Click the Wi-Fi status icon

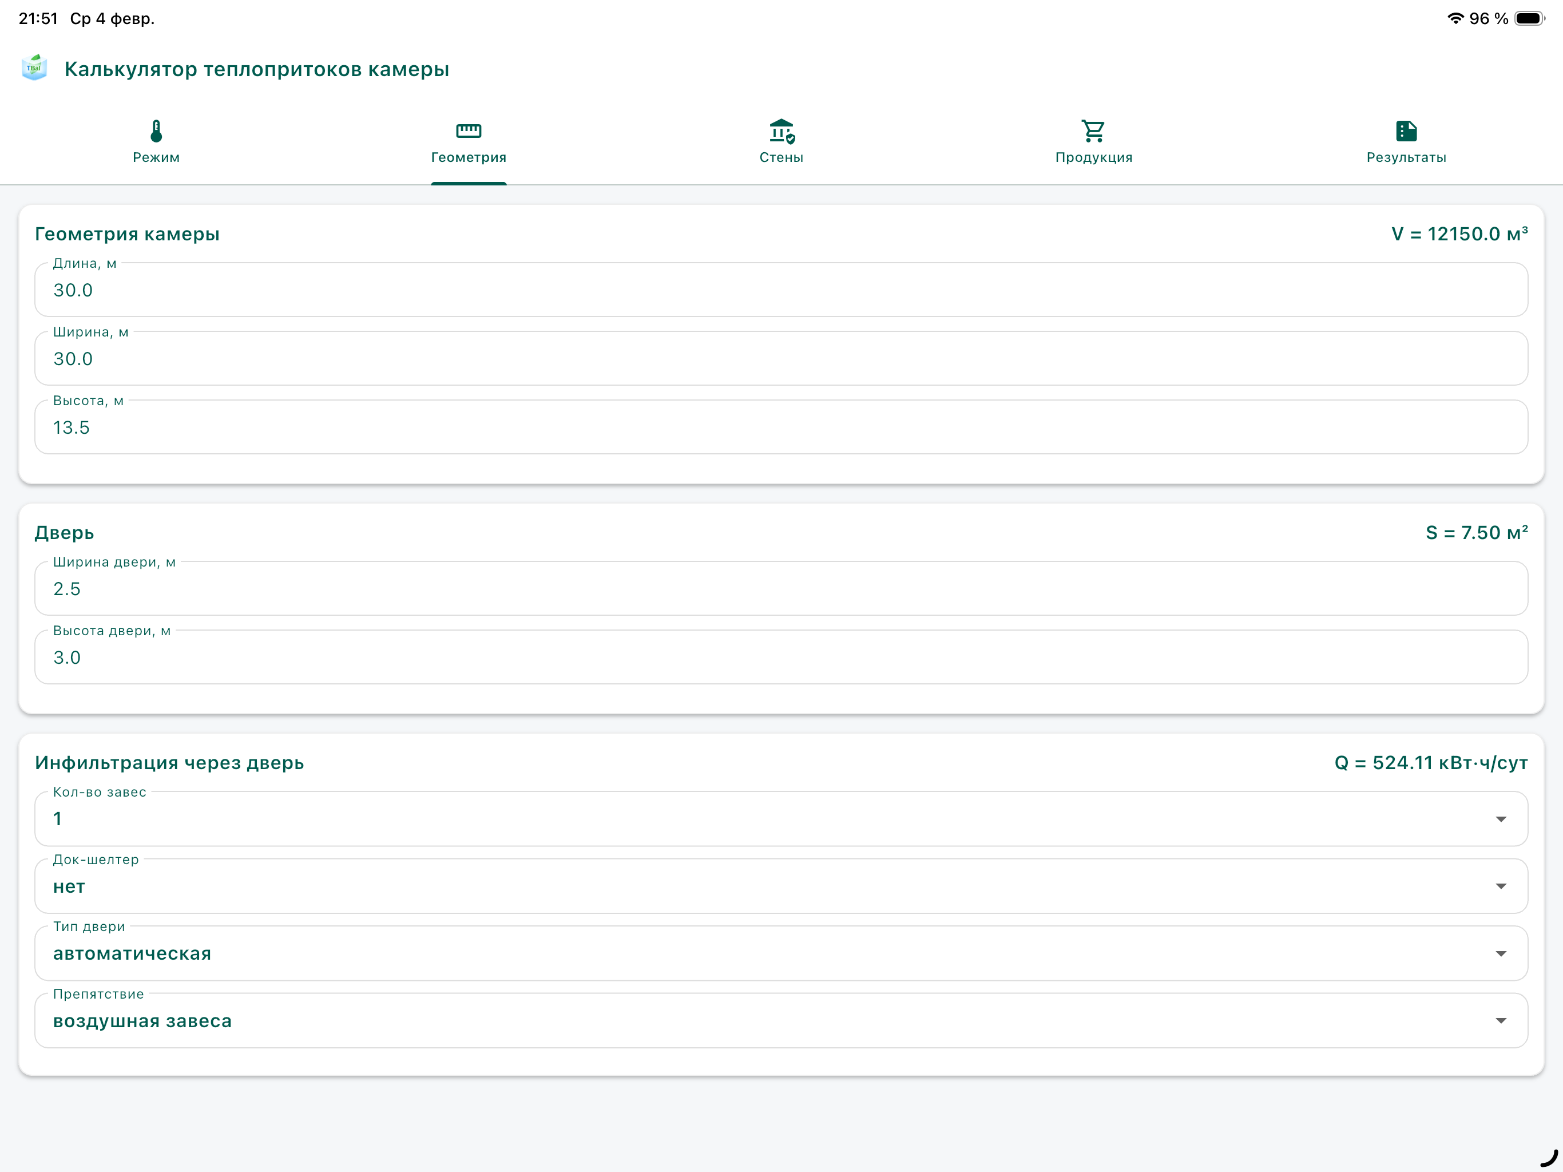(x=1455, y=18)
